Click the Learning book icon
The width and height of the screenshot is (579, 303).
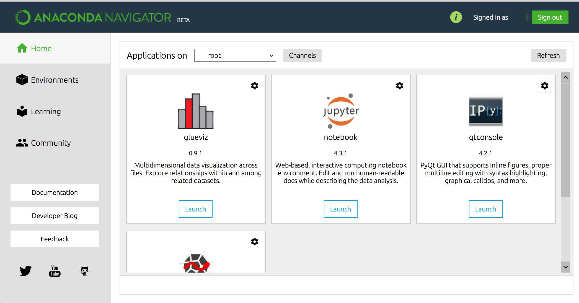pyautogui.click(x=22, y=111)
